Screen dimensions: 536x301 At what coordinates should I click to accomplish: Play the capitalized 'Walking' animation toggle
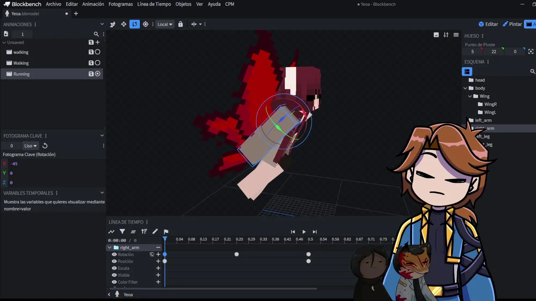click(x=98, y=63)
